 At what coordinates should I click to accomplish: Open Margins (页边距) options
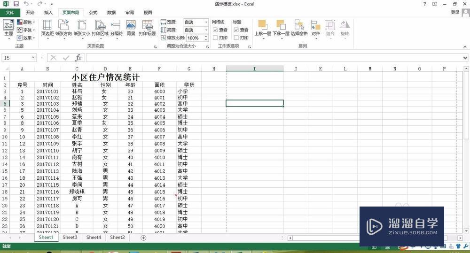(47, 29)
